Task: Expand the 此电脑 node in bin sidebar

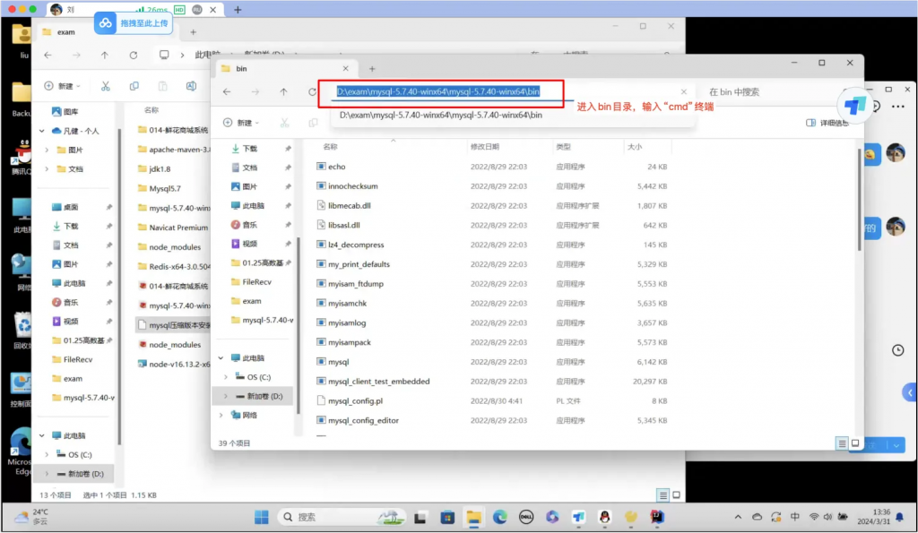Action: coord(221,357)
